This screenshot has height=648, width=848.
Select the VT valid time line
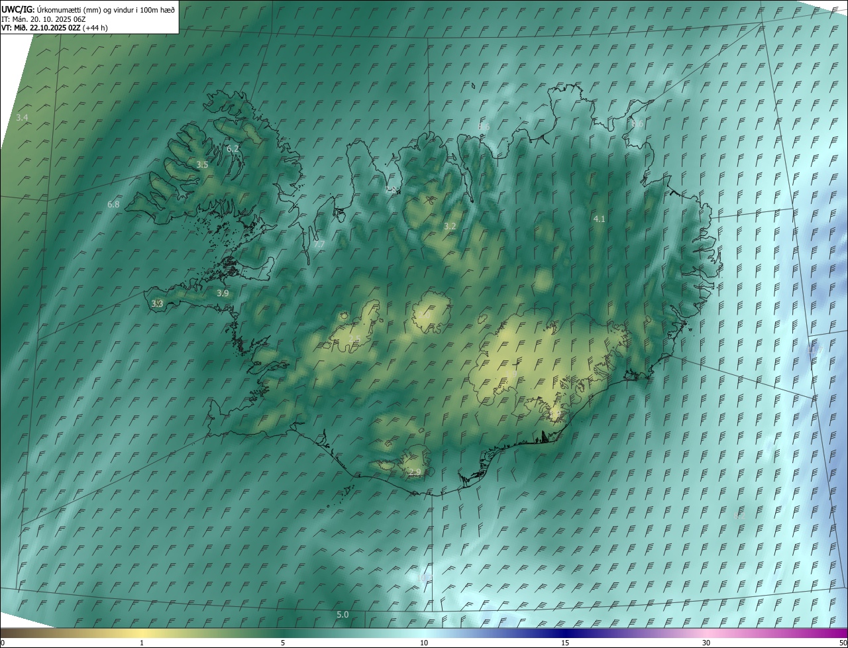54,28
